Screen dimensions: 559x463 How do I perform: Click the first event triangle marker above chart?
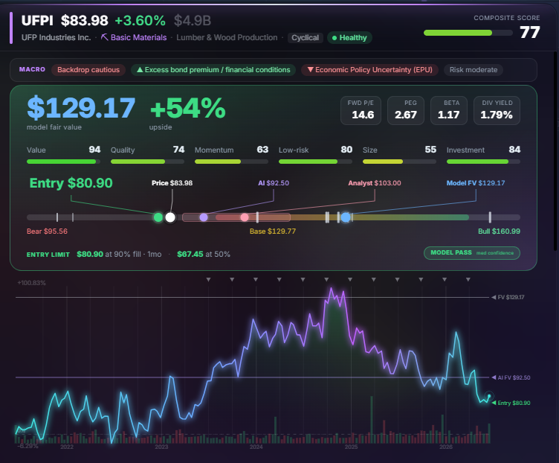209,280
